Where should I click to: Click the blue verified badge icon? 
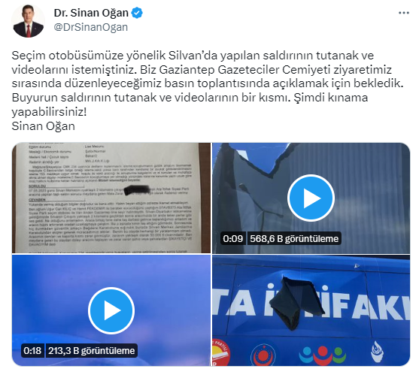tap(137, 13)
